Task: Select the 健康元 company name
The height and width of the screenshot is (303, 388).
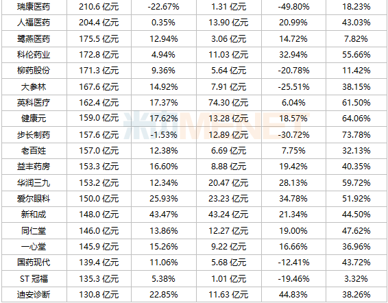Action: (34, 119)
